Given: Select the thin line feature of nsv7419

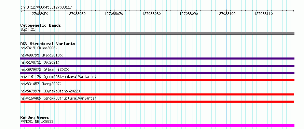Looking at the screenshot, I should 157,51.
